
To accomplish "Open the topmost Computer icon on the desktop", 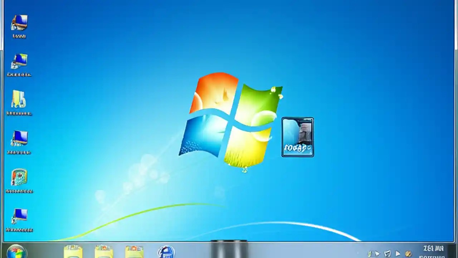I will point(19,23).
